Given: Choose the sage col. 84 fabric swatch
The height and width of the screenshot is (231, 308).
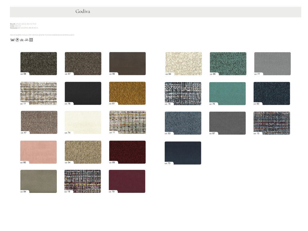Looking at the screenshot, I should (x=38, y=181).
